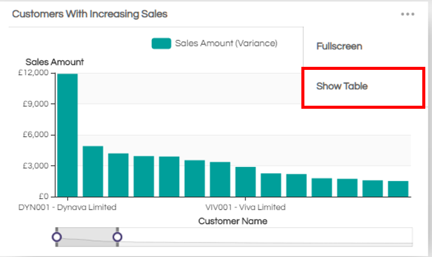Click the tallest bar for Dynava Limited
The image size is (432, 257).
(x=67, y=135)
